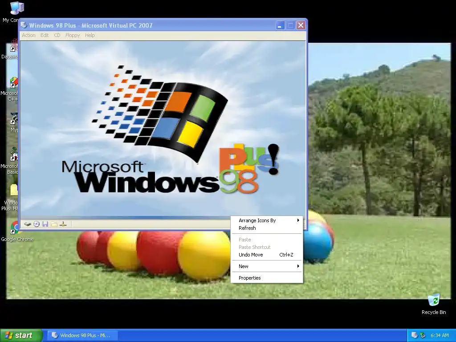Open the CD menu in Virtual PC
This screenshot has height=342, width=456.
tap(57, 35)
